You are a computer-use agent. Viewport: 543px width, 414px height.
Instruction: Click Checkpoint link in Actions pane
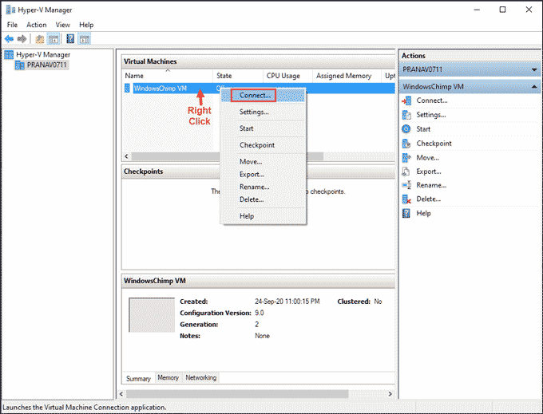point(434,144)
